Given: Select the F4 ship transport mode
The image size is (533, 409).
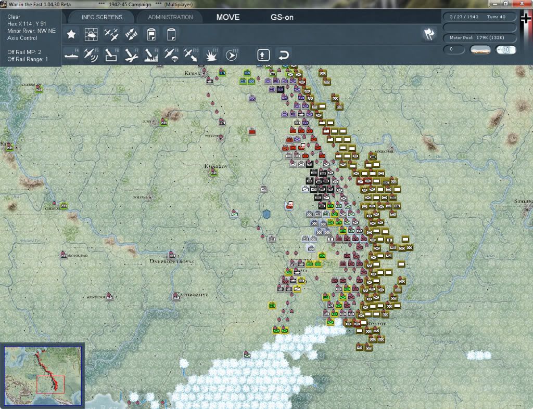Looking at the screenshot, I should (71, 55).
